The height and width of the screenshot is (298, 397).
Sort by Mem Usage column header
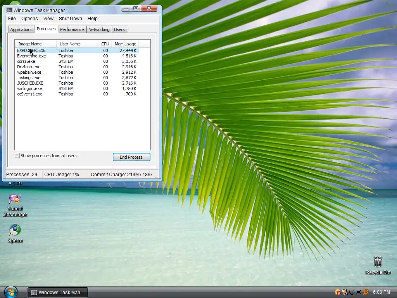click(x=125, y=44)
